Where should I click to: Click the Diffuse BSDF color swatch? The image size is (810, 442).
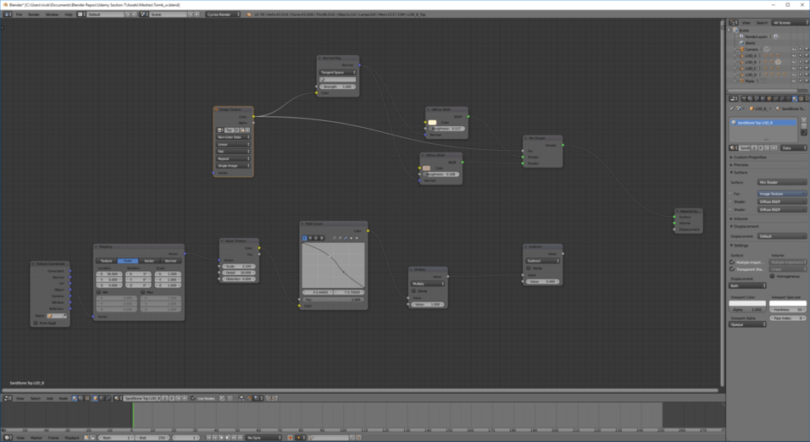(x=432, y=123)
